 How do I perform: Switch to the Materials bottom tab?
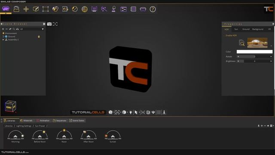point(26,121)
